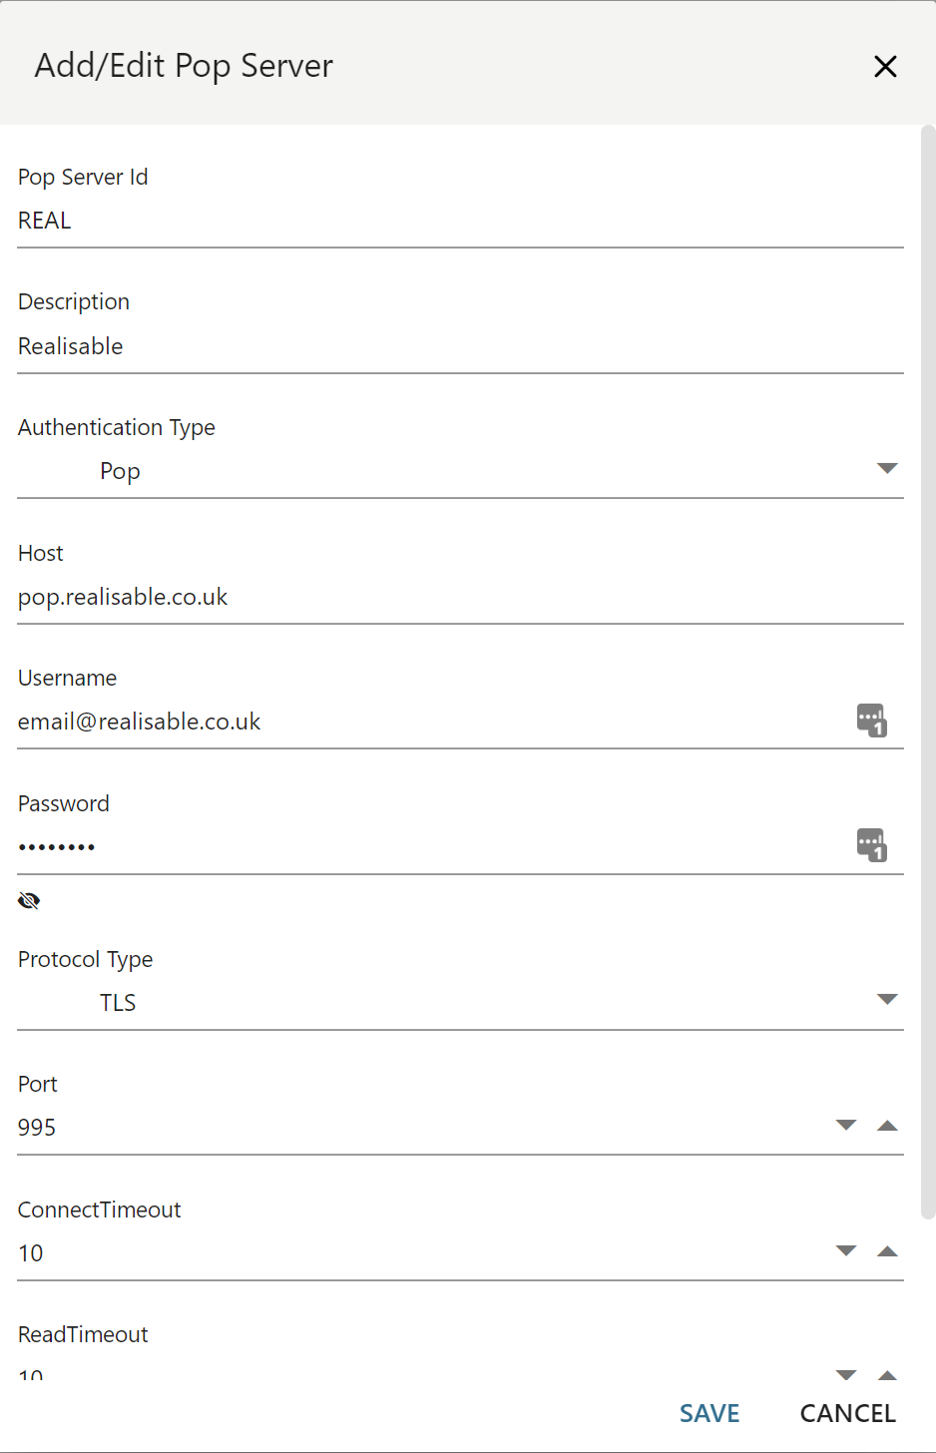Raise the ReadTimeout value with up arrow
The height and width of the screenshot is (1453, 936).
coord(887,1375)
